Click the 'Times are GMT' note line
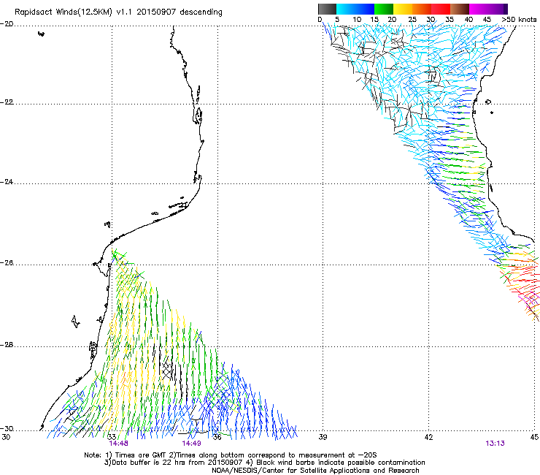 pos(231,455)
